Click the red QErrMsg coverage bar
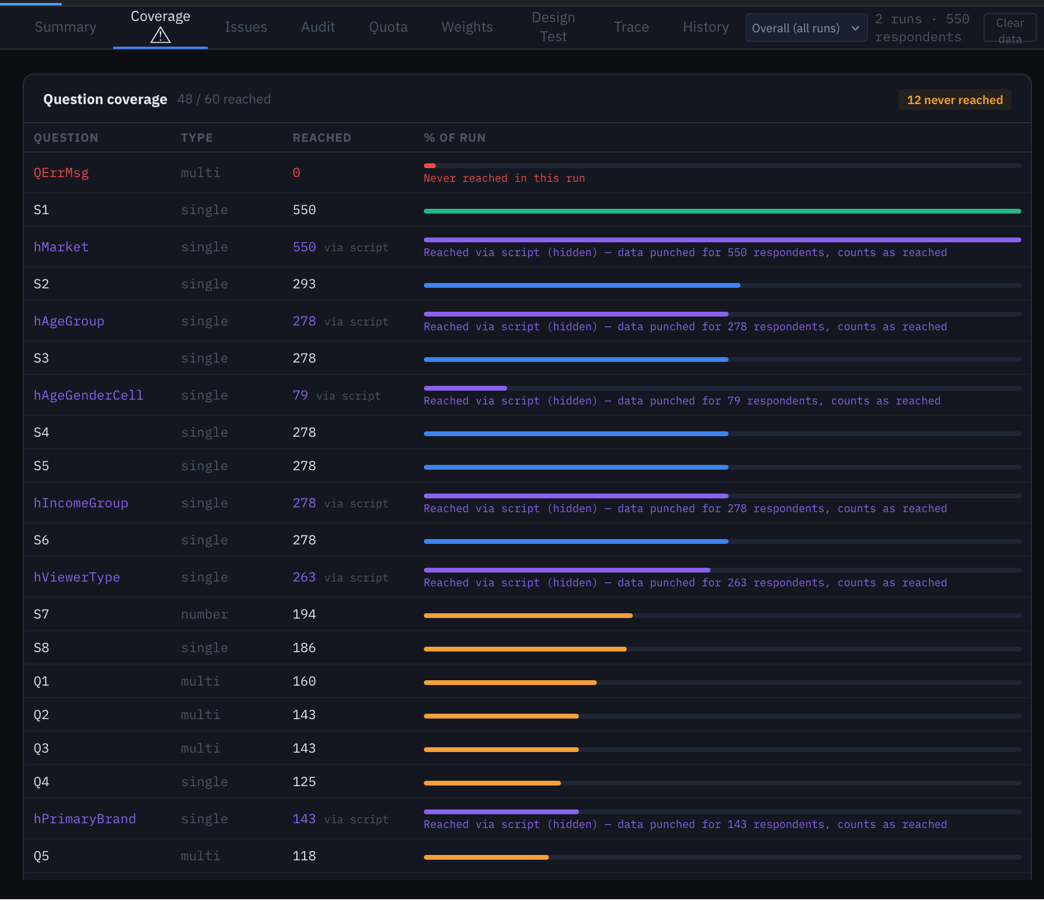Screen dimensions: 1044x901 click(430, 166)
